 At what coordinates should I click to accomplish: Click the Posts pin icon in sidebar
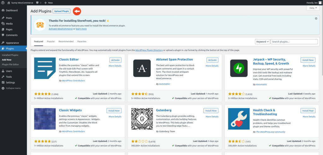pyautogui.click(x=3, y=18)
